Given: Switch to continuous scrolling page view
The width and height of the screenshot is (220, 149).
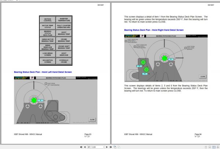Looking at the screenshot, I should (210, 147).
